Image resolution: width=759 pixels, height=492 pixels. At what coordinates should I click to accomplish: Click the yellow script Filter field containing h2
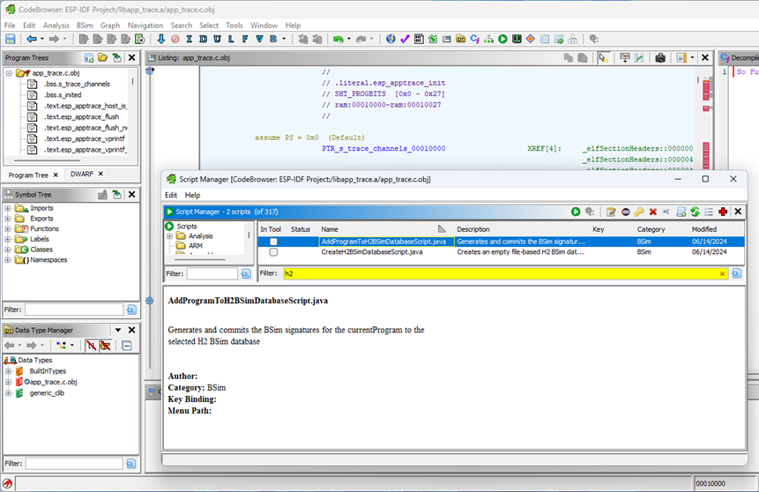pos(505,273)
